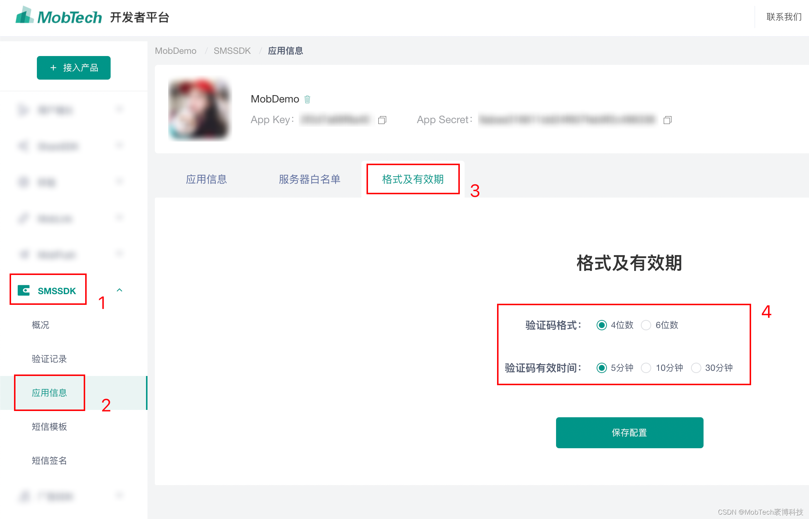Click the MobDemo app name text
Image resolution: width=809 pixels, height=519 pixels.
pos(275,99)
